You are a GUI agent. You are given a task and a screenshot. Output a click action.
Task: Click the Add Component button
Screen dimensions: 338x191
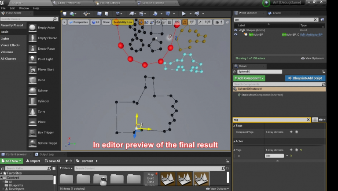[x=249, y=78]
